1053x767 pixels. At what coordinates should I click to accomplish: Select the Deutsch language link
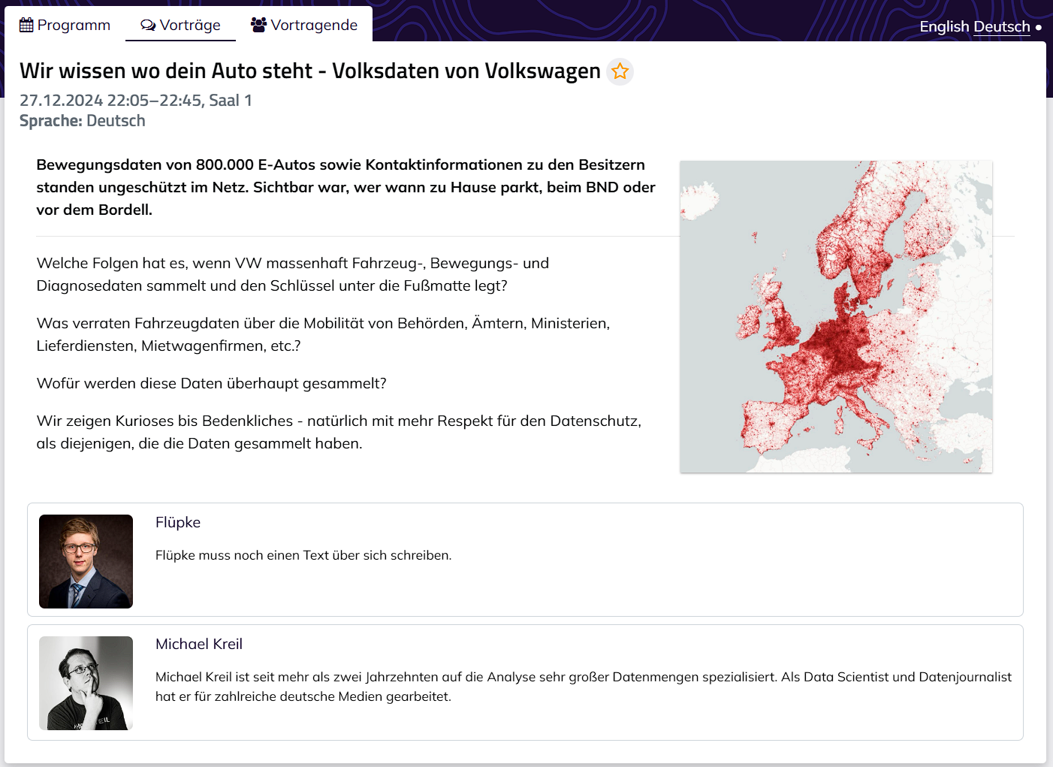point(1002,26)
